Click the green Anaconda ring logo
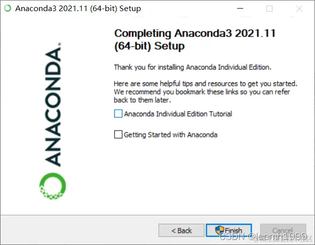This screenshot has width=315, height=245. pyautogui.click(x=53, y=186)
